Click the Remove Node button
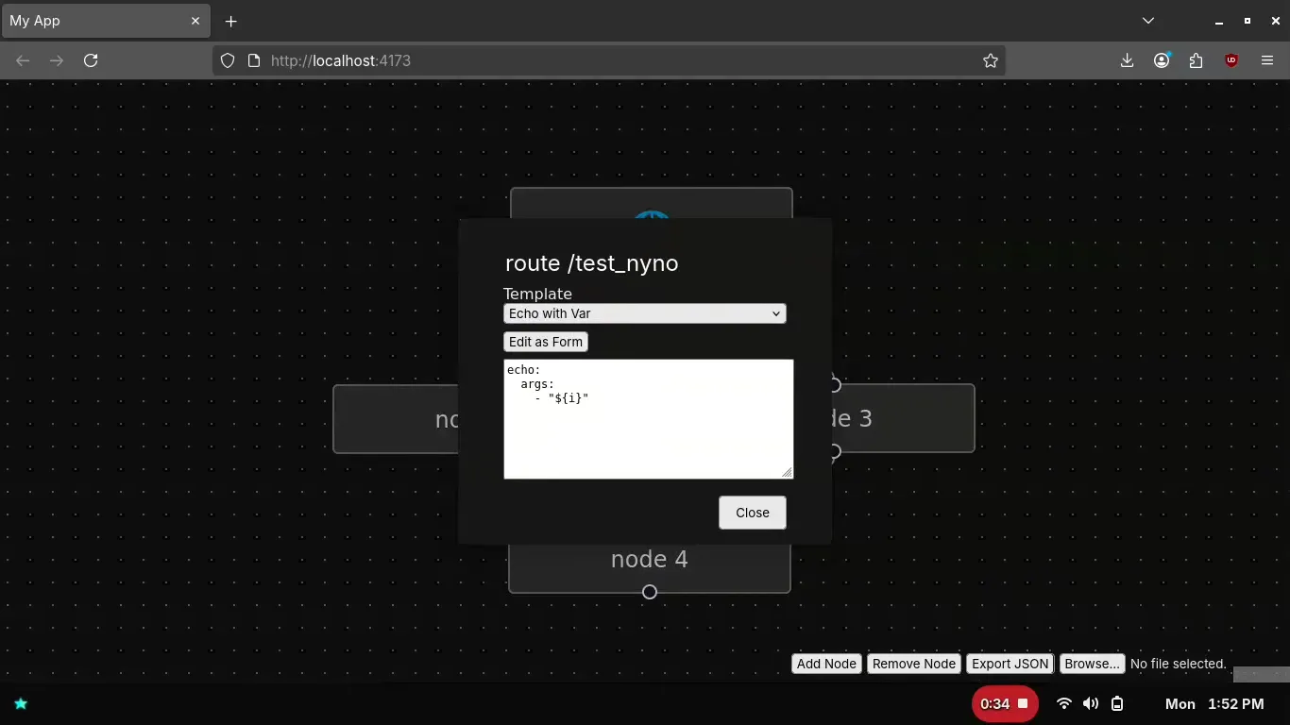 (913, 664)
